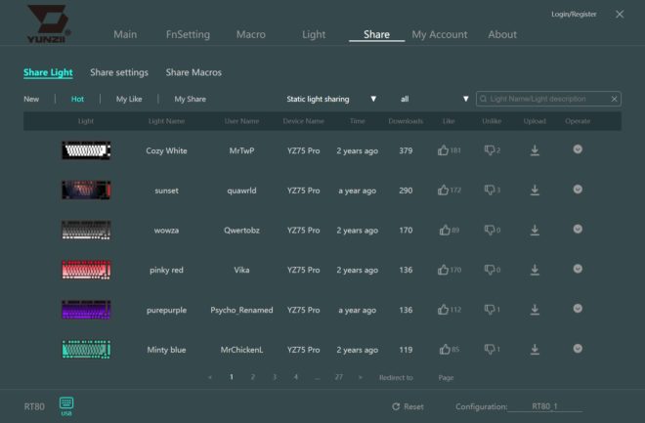Show New shared lights
The width and height of the screenshot is (645, 423).
pos(31,99)
